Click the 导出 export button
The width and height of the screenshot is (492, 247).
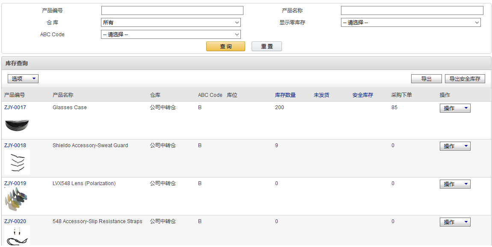click(426, 79)
